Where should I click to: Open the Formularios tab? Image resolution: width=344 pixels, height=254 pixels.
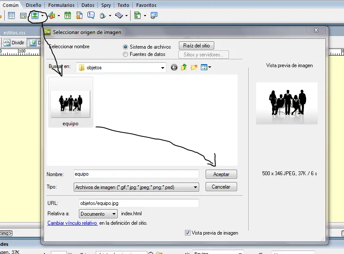(x=61, y=5)
